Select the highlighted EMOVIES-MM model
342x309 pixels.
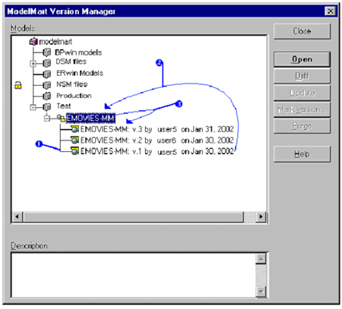(x=90, y=118)
